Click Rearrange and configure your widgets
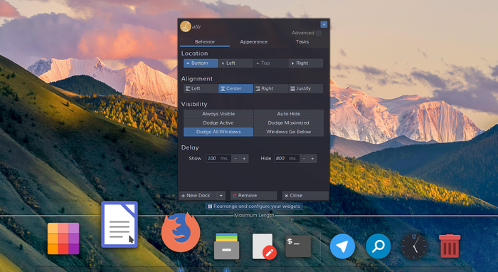Viewport: 498px width, 272px height. point(253,206)
